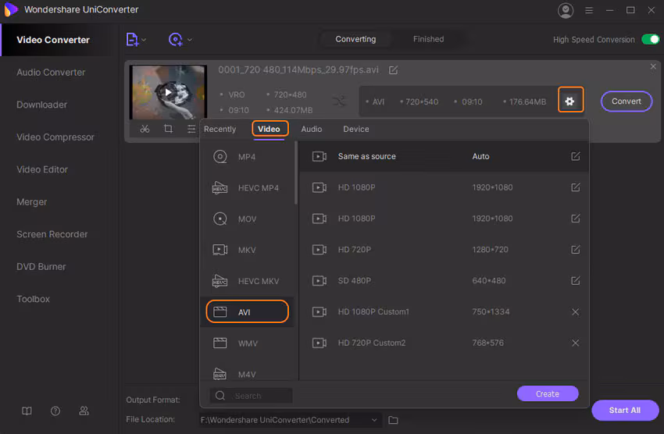Viewport: 664px width, 434px height.
Task: Toggle High Speed Conversion switch
Action: tap(650, 39)
